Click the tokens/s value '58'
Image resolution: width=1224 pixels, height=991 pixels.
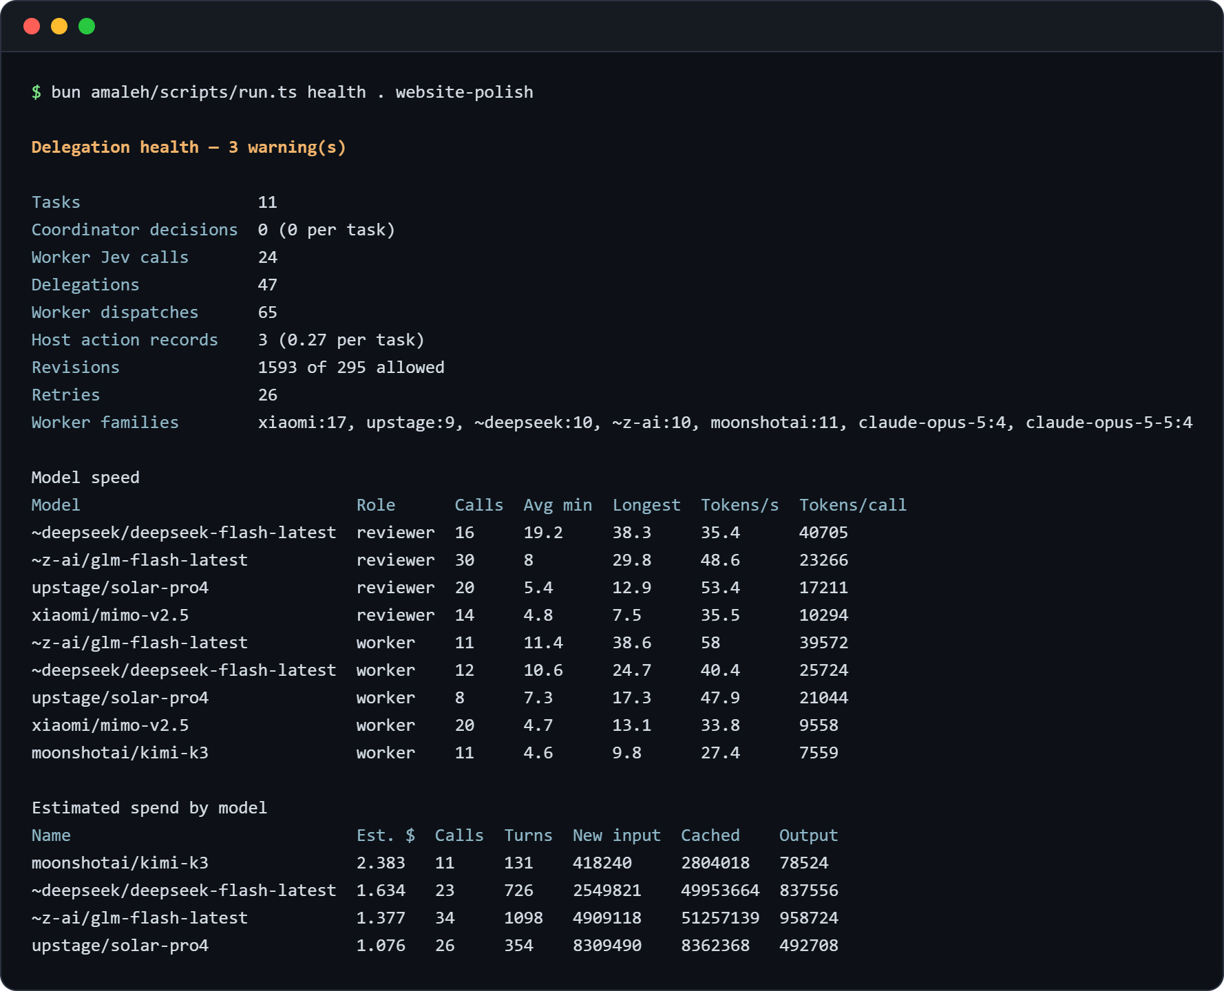(710, 643)
